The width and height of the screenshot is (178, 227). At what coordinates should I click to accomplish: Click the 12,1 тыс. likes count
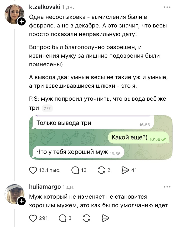50,170
